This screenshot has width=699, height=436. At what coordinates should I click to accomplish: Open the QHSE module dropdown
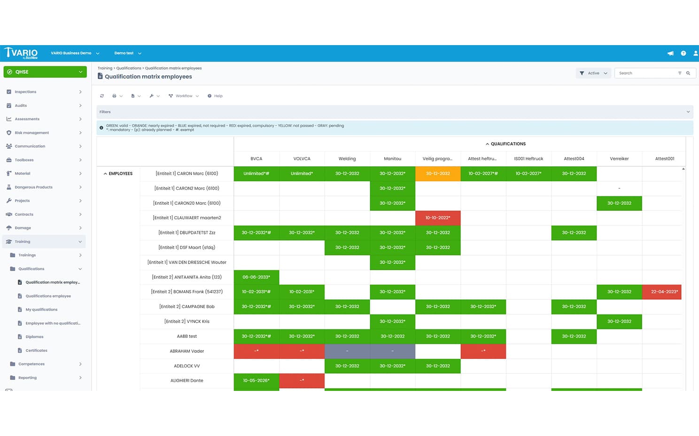pos(45,72)
